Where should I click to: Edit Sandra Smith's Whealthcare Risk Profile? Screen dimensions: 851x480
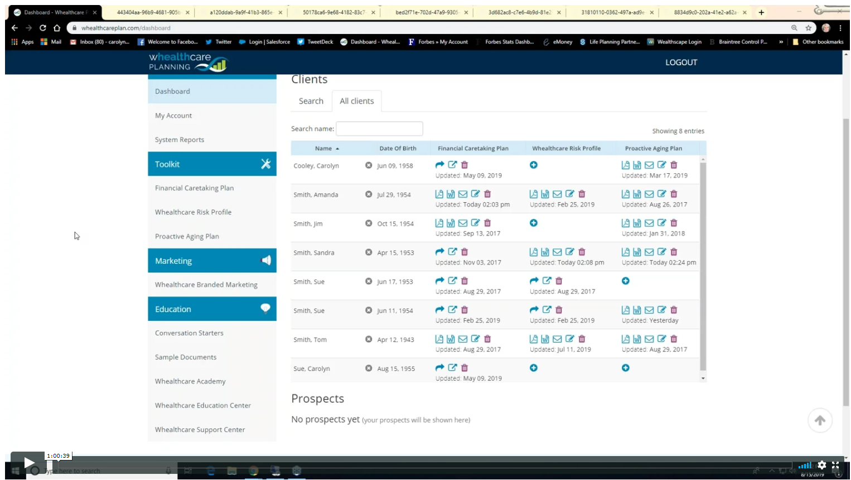(569, 252)
